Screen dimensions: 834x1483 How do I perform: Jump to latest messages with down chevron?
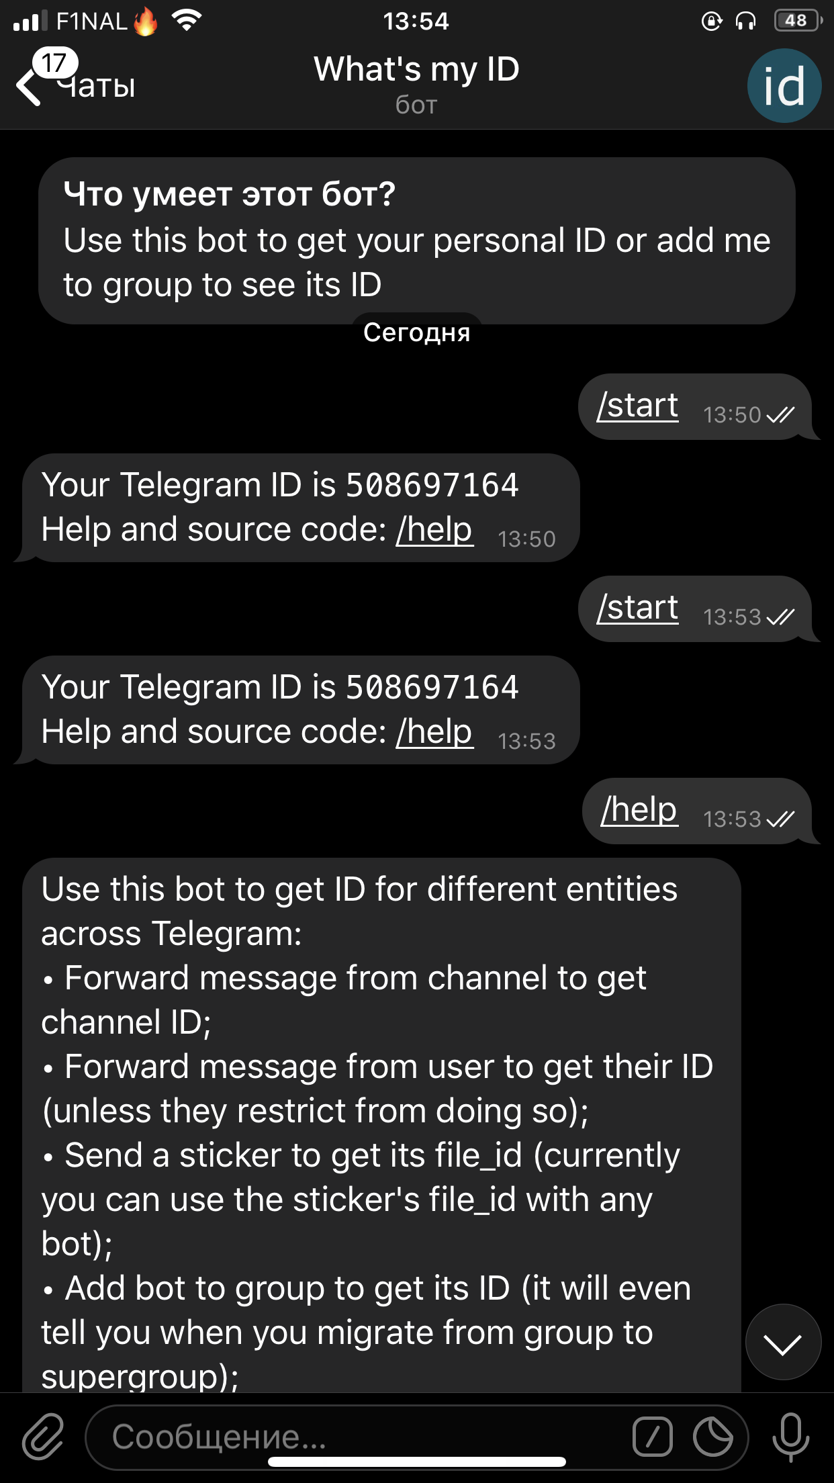tap(783, 1342)
